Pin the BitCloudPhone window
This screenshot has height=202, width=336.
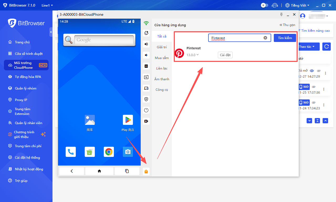(x=281, y=14)
